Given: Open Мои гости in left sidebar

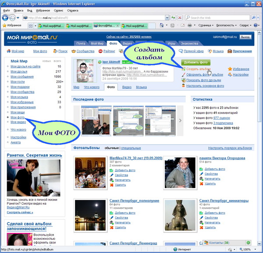Looking at the screenshot, I should pyautogui.click(x=18, y=82).
